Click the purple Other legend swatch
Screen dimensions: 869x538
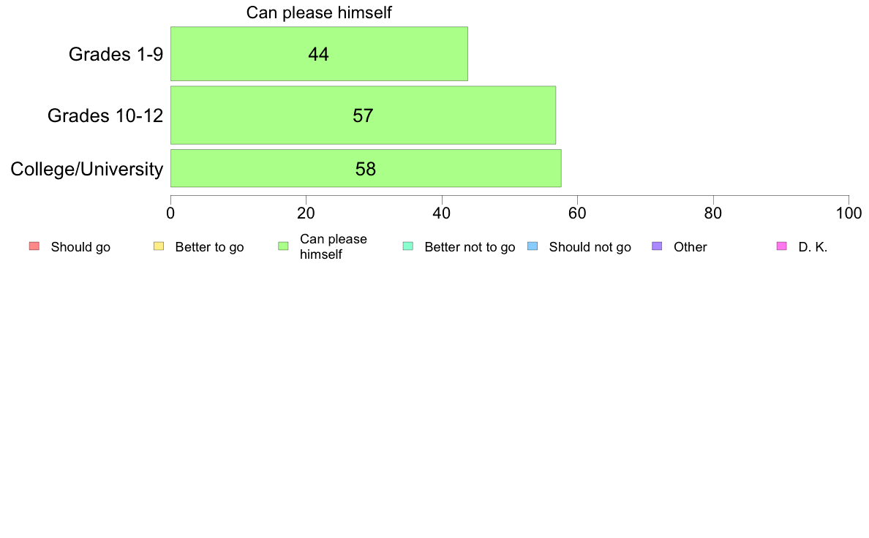657,246
